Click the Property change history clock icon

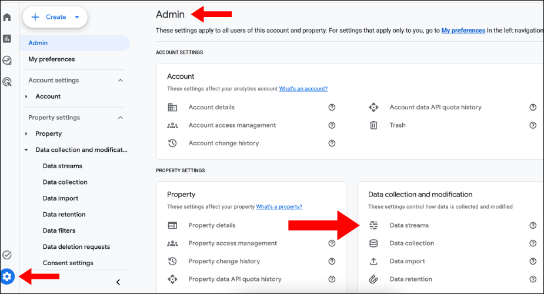pyautogui.click(x=172, y=261)
